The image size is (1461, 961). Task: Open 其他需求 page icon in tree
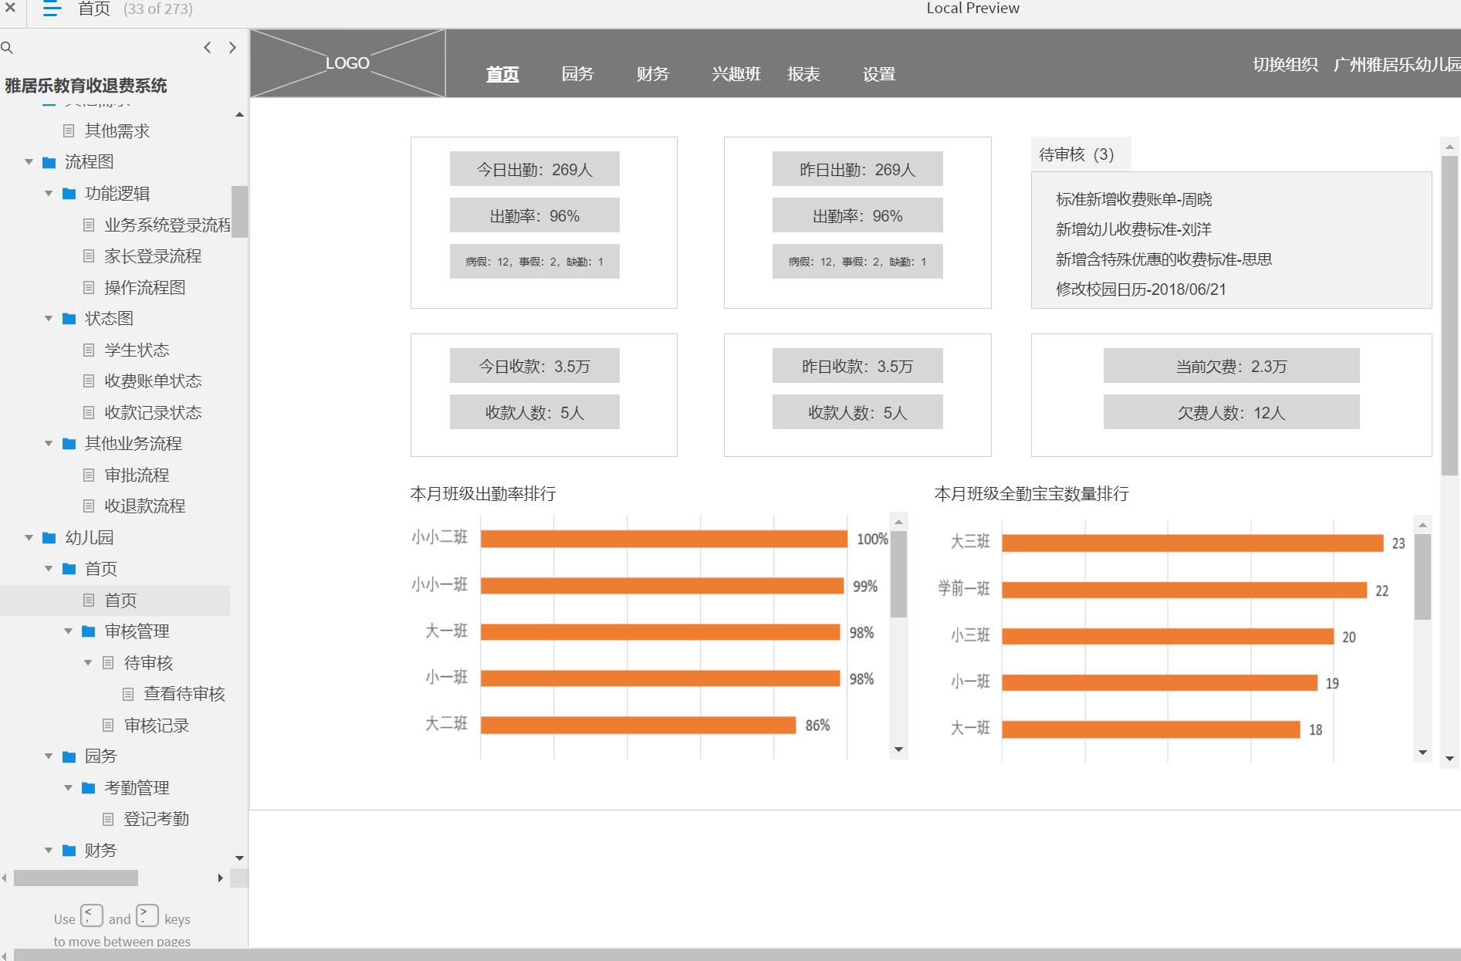[x=69, y=131]
